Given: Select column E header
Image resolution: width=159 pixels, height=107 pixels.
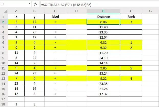Looking at the screenshot, I should [x=103, y=11].
